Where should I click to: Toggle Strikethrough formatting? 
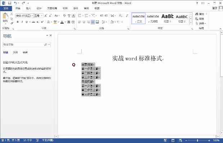33,22
